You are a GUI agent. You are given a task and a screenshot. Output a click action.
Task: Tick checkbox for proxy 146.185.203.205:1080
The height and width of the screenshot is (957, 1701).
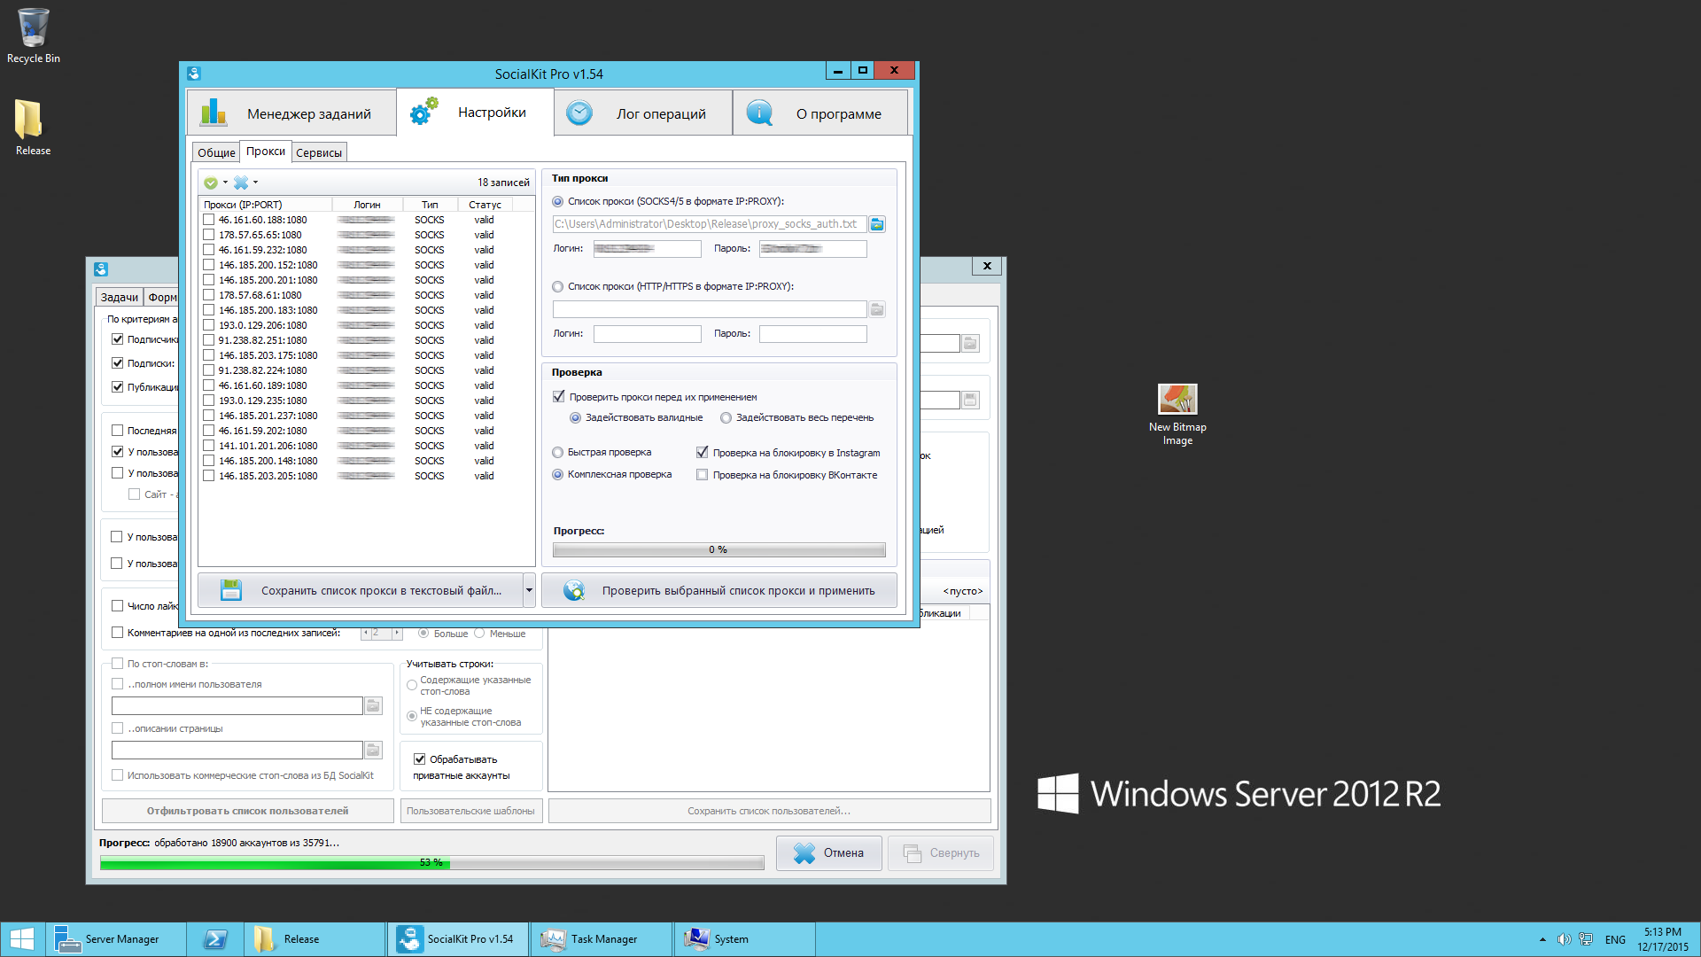click(x=209, y=476)
